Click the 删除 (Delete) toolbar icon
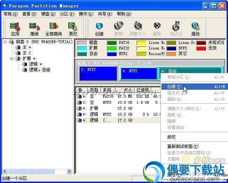 coord(157,26)
